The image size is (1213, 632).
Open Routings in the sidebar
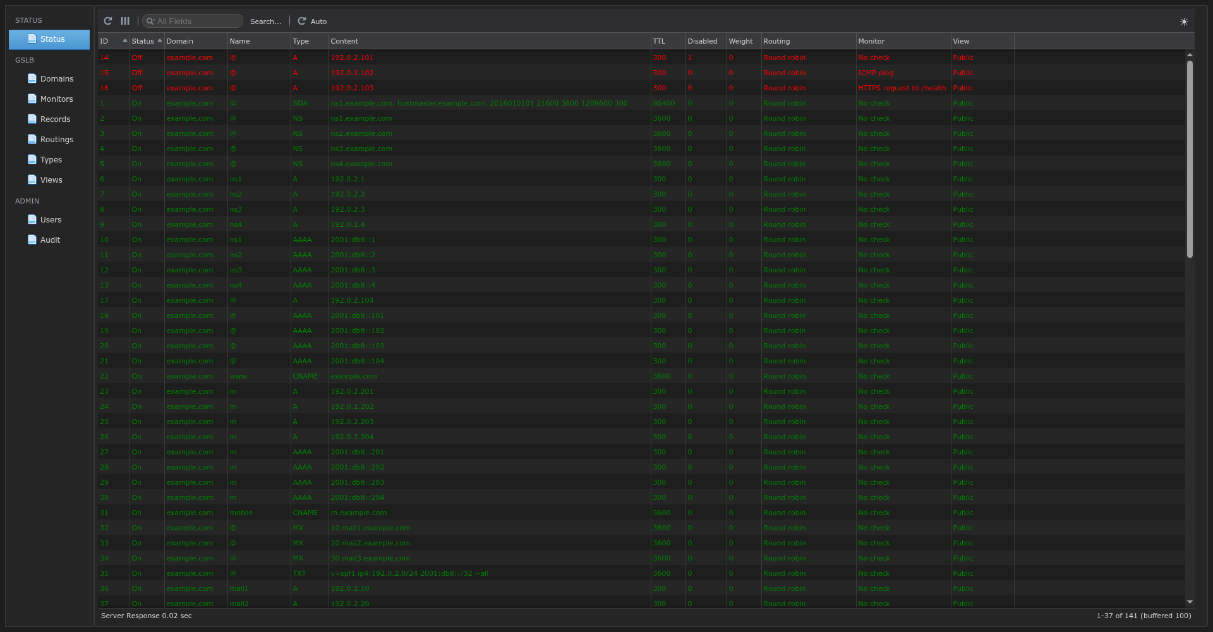coord(49,140)
